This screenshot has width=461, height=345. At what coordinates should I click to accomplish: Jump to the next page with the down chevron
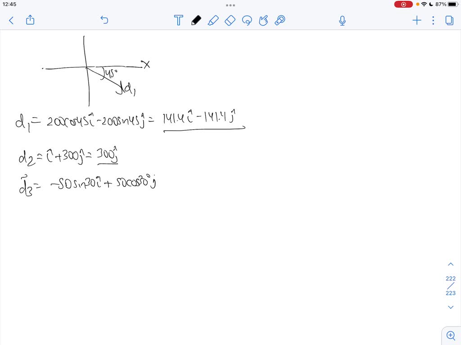pos(451,307)
